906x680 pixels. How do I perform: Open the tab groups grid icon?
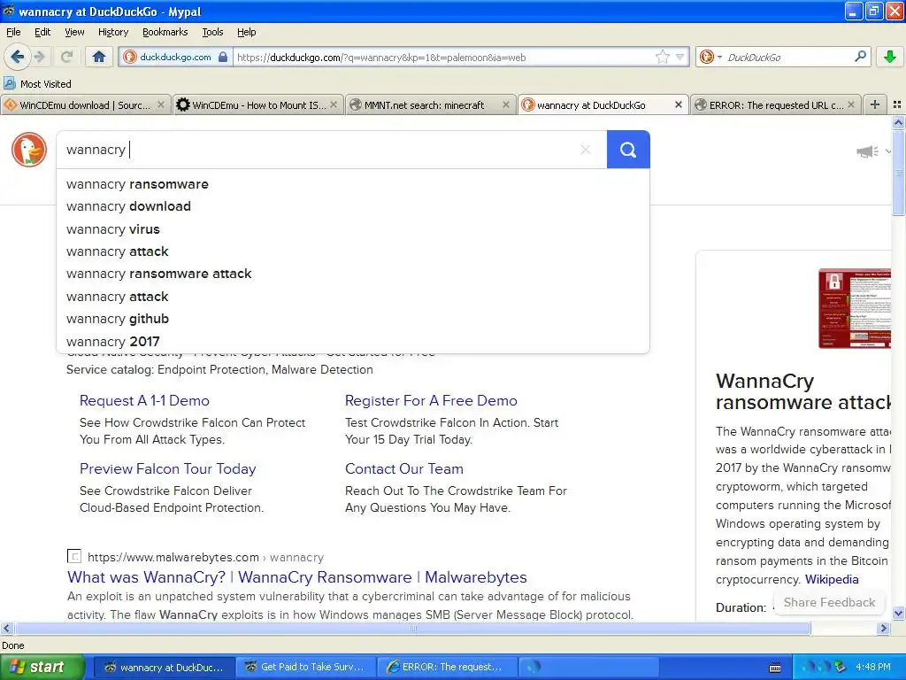coord(897,104)
